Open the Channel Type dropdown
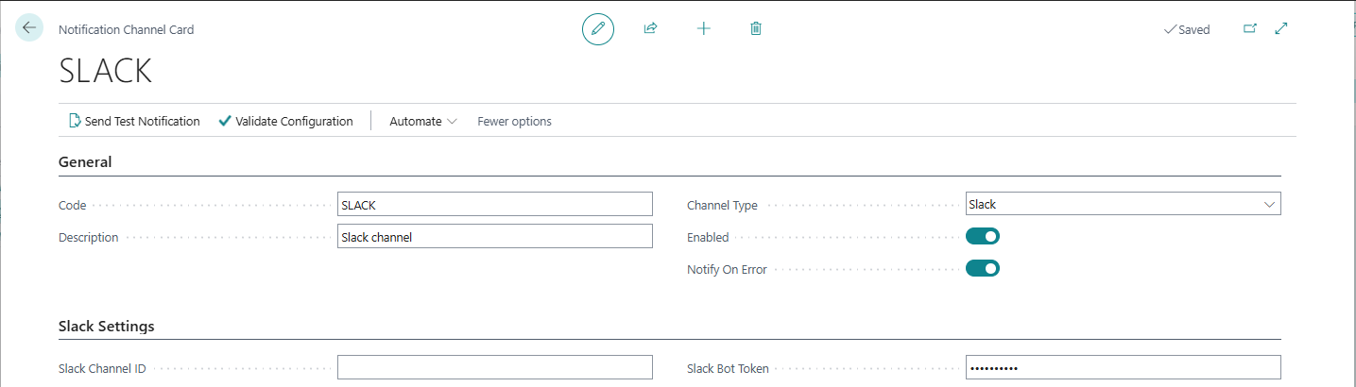 click(x=1123, y=204)
